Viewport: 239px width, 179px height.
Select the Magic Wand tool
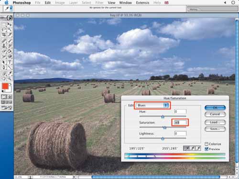(x=10, y=30)
